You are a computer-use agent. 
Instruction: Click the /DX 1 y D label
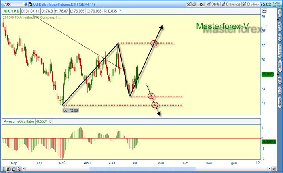click(x=12, y=11)
